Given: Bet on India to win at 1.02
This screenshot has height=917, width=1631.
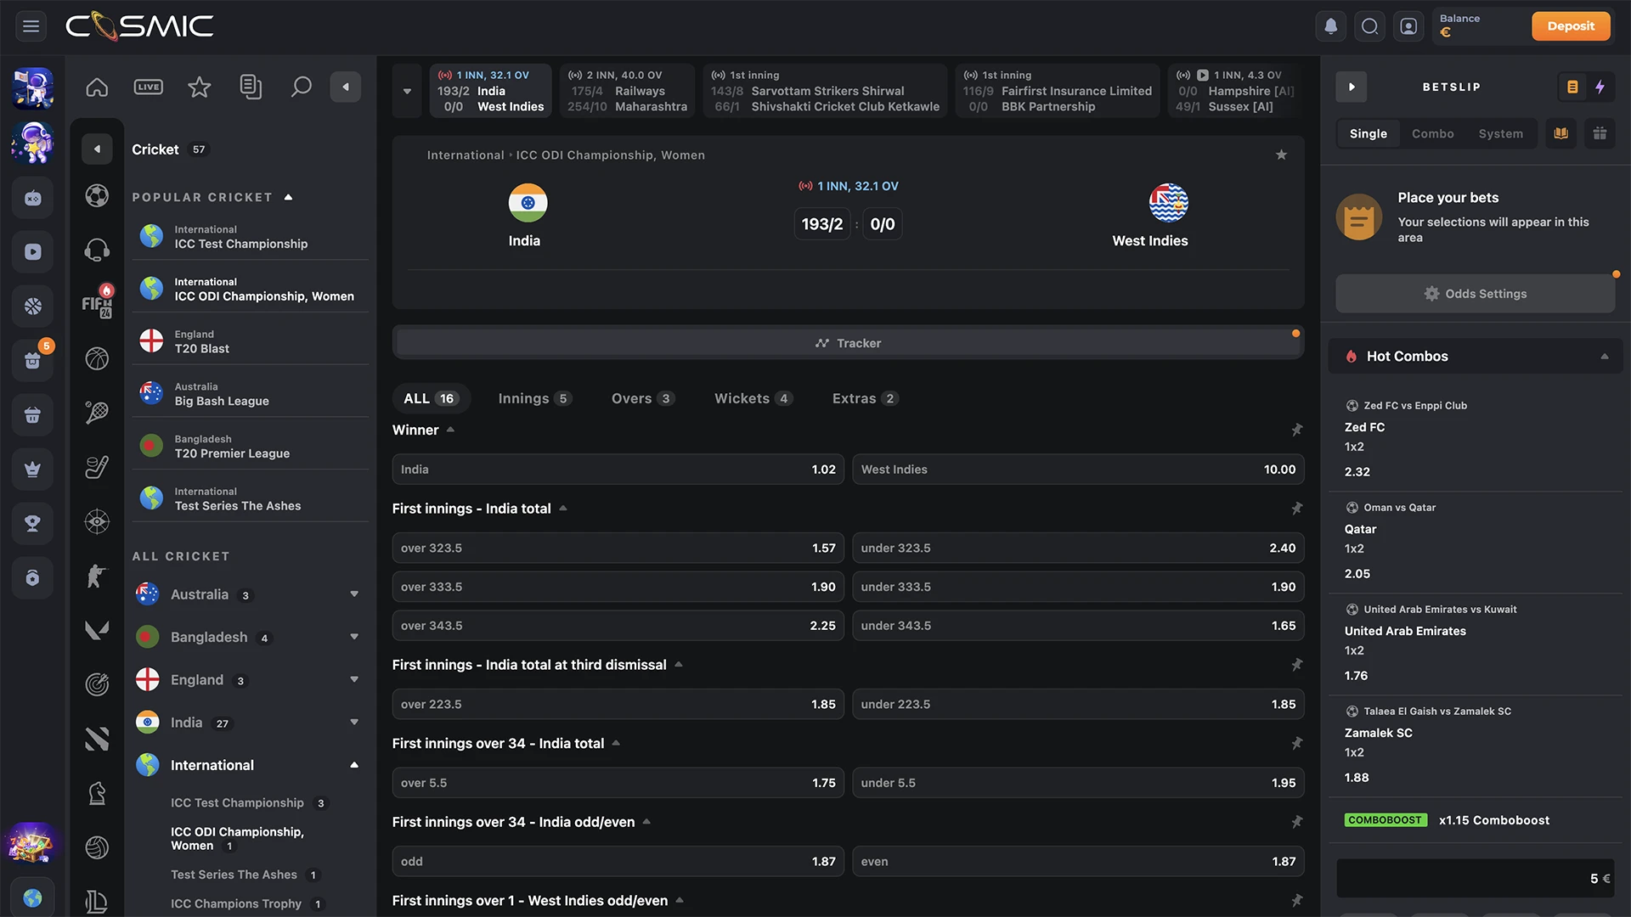Looking at the screenshot, I should click(x=618, y=470).
